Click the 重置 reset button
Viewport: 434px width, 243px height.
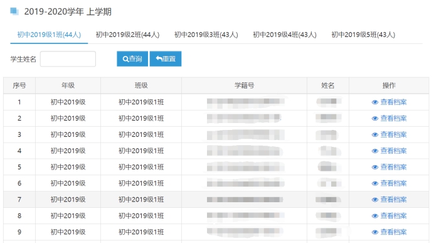click(x=166, y=59)
